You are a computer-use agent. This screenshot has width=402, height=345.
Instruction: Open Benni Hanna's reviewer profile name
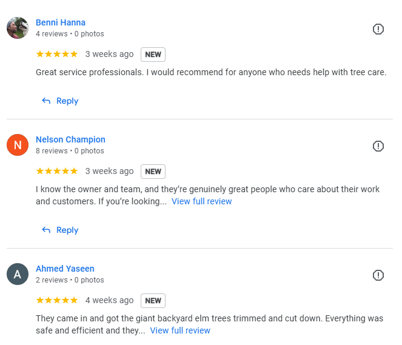pos(61,22)
